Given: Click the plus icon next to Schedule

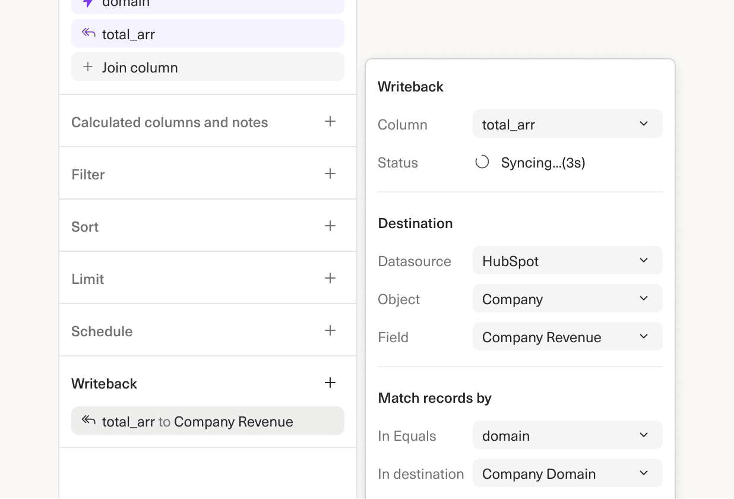Looking at the screenshot, I should [330, 330].
